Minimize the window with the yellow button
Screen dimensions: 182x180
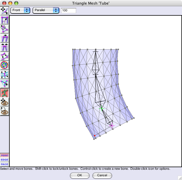[10, 3]
